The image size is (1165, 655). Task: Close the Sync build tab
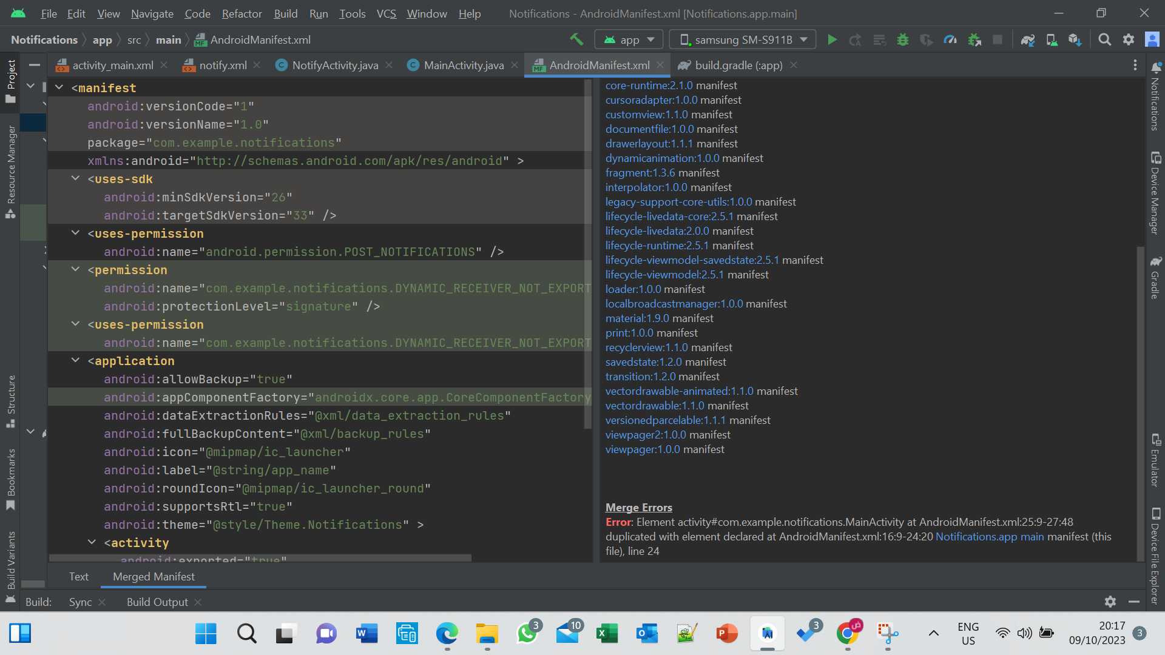click(x=102, y=602)
